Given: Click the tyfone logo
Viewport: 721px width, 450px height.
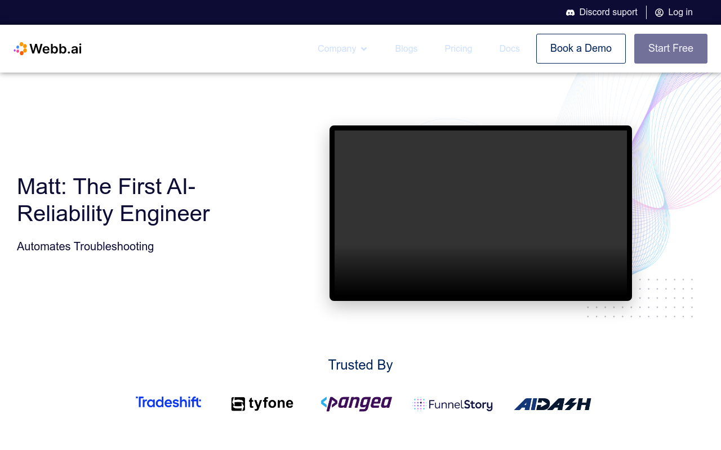Looking at the screenshot, I should tap(262, 404).
